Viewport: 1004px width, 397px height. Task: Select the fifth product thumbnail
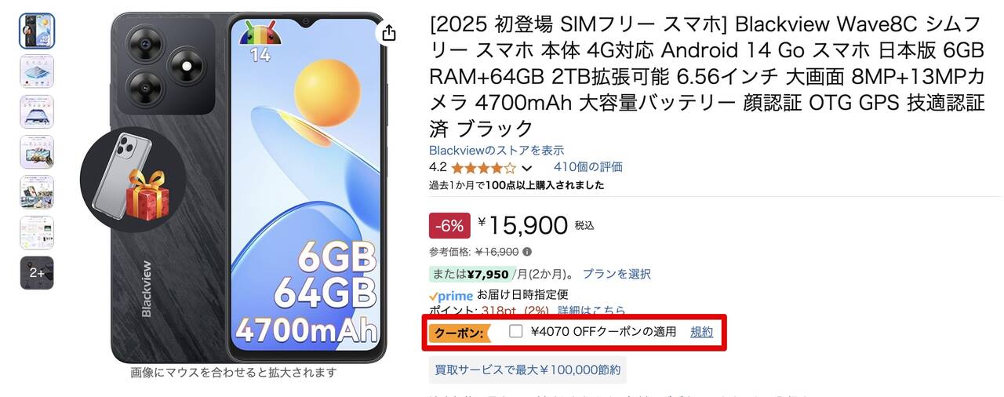[37, 192]
